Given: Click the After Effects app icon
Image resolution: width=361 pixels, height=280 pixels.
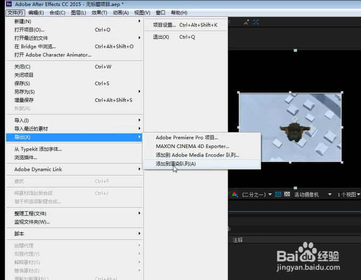Looking at the screenshot, I should 9,4.
